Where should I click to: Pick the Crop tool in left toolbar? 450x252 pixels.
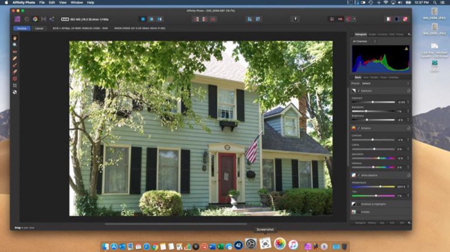point(15,85)
